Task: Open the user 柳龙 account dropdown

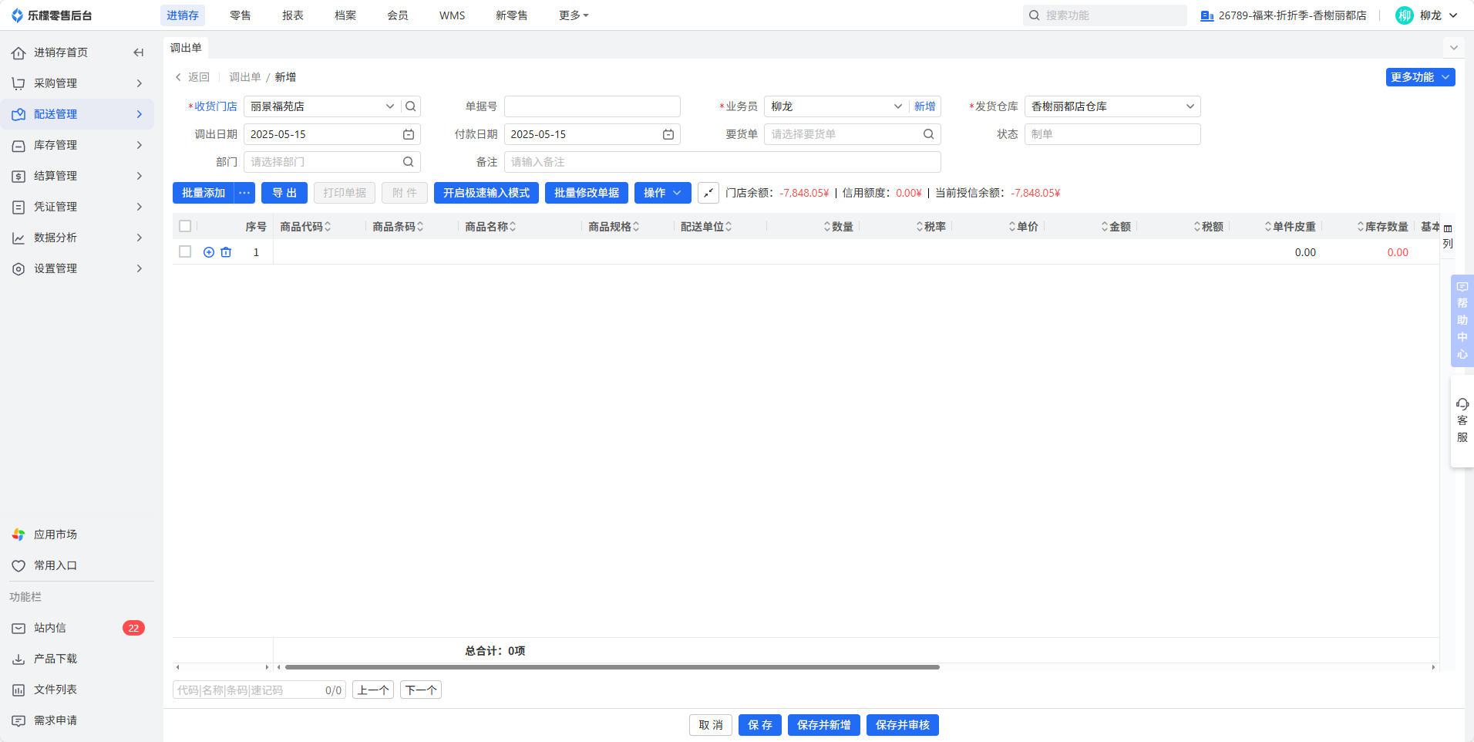Action: pyautogui.click(x=1426, y=15)
